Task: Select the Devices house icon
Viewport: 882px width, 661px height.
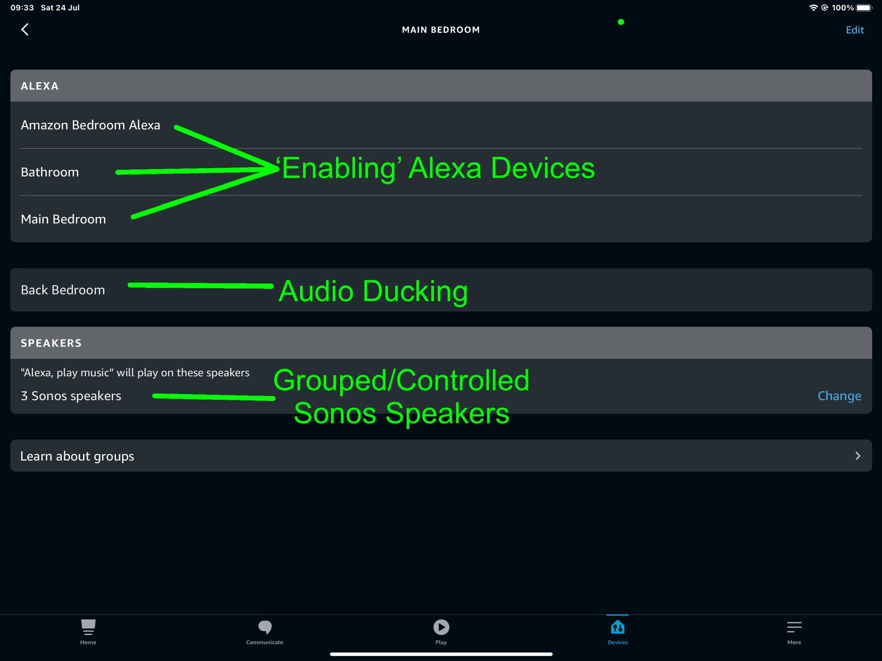Action: (617, 627)
